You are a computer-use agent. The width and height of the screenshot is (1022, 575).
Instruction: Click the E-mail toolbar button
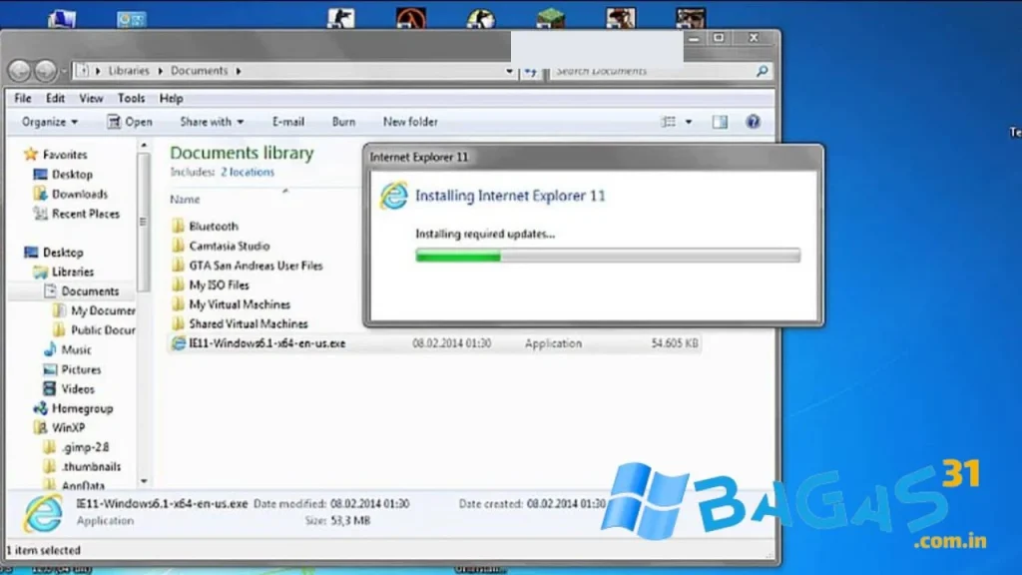click(288, 122)
